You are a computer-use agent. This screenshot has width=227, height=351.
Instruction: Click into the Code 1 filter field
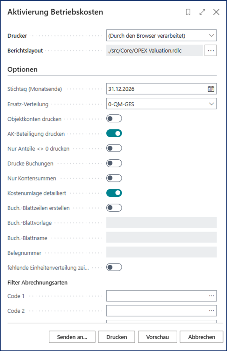[x=156, y=296]
